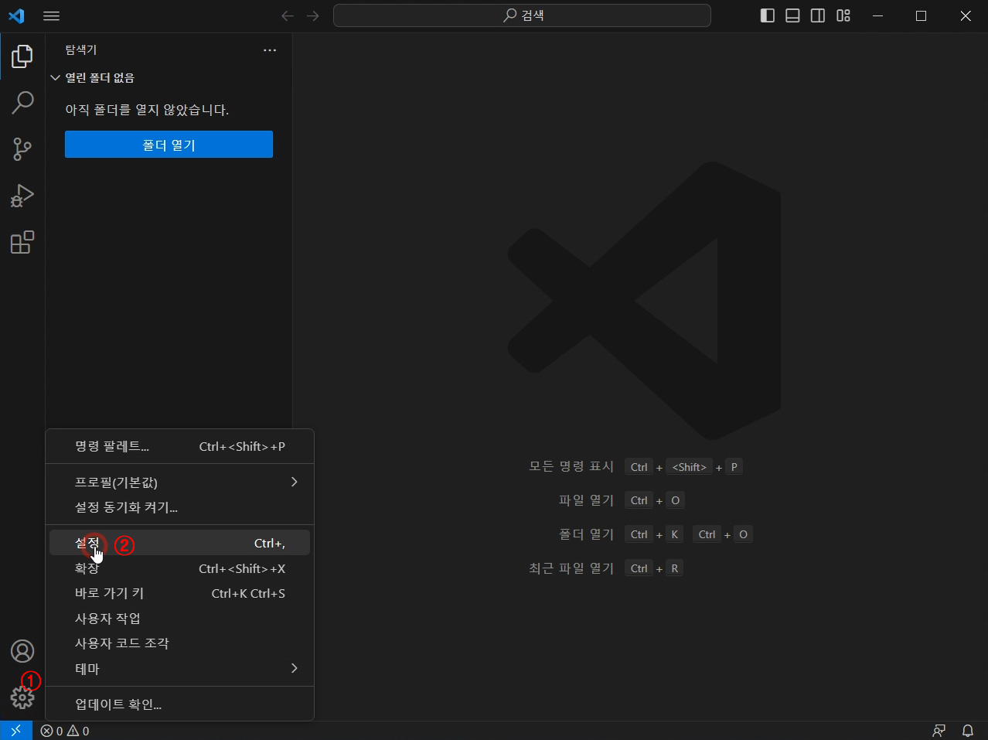Open the Accounts icon
Image resolution: width=988 pixels, height=740 pixels.
(x=22, y=651)
